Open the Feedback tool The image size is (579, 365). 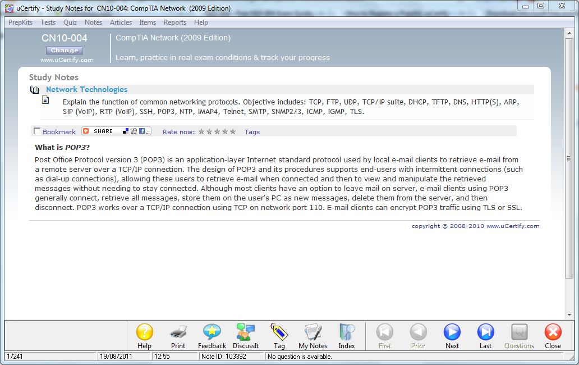(x=212, y=336)
